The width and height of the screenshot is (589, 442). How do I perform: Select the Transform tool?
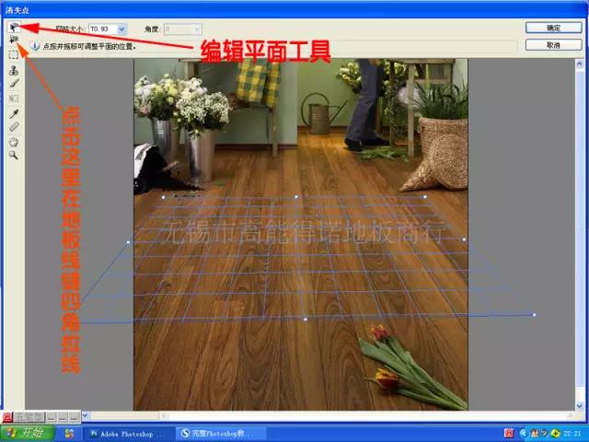pos(14,99)
